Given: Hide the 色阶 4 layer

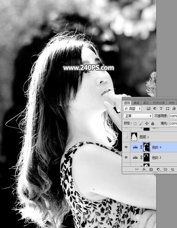Looking at the screenshot, I should 126,147.
